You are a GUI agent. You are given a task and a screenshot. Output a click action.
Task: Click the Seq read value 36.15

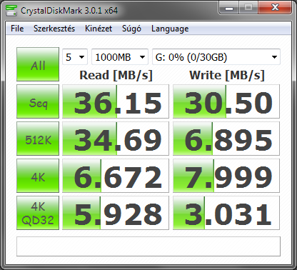point(116,101)
